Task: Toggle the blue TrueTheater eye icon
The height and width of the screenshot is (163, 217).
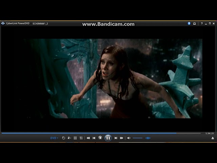Action: click(148, 138)
